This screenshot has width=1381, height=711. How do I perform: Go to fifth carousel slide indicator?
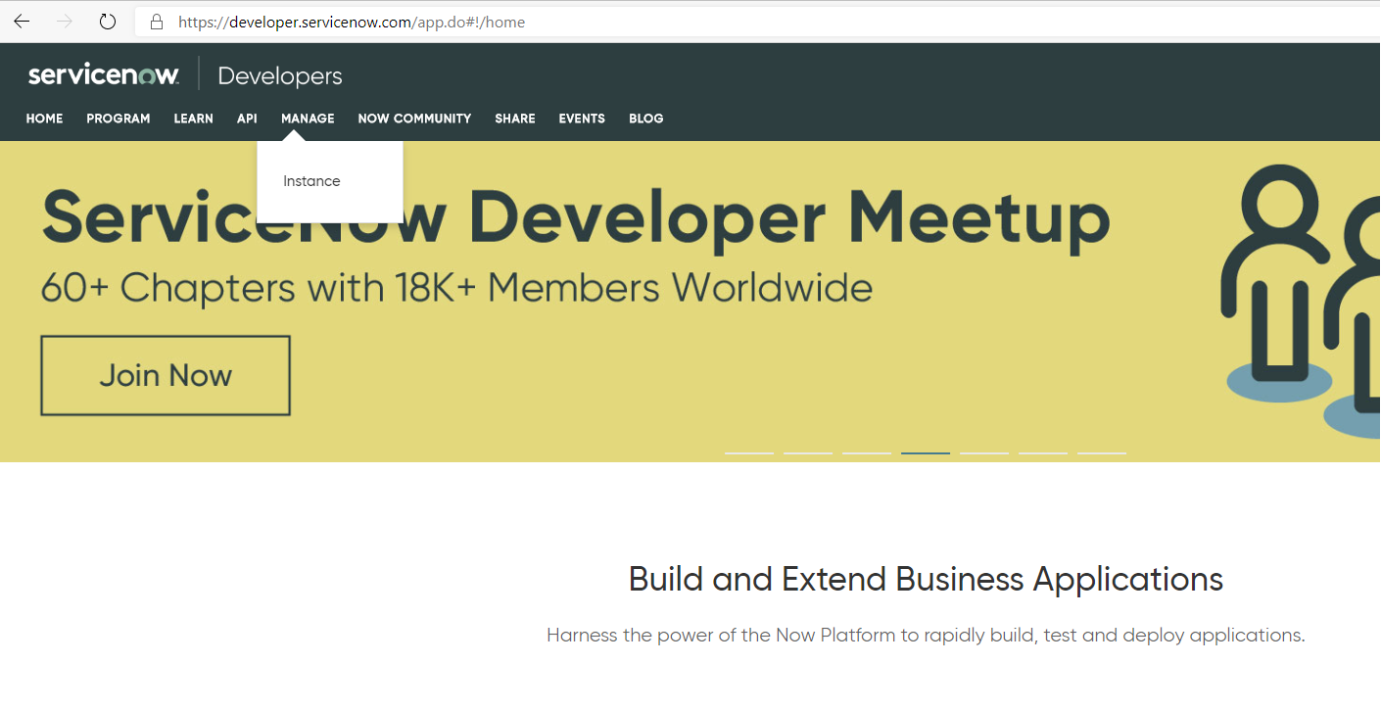point(984,452)
